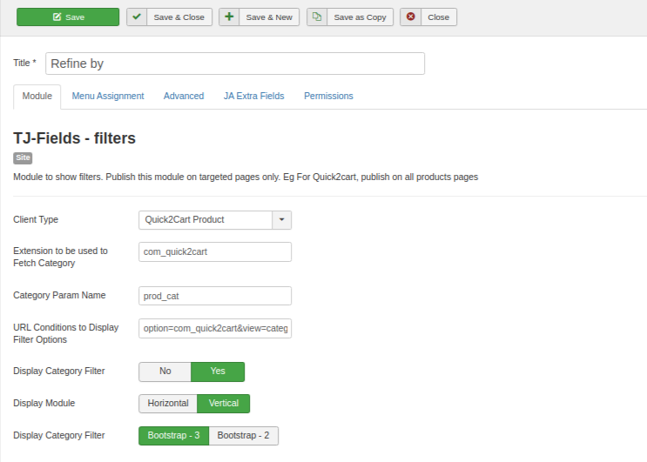The image size is (647, 462).
Task: Open the Quick2Cart Product select box
Action: click(206, 220)
